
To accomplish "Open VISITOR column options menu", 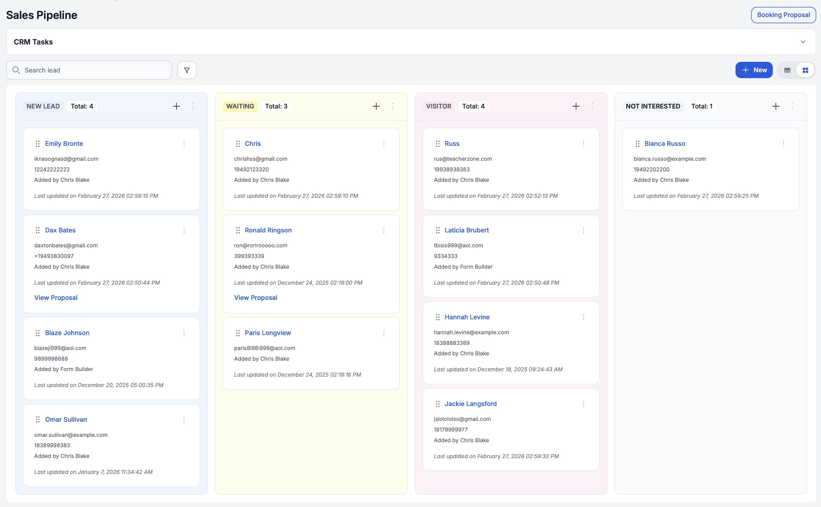I will pos(592,106).
